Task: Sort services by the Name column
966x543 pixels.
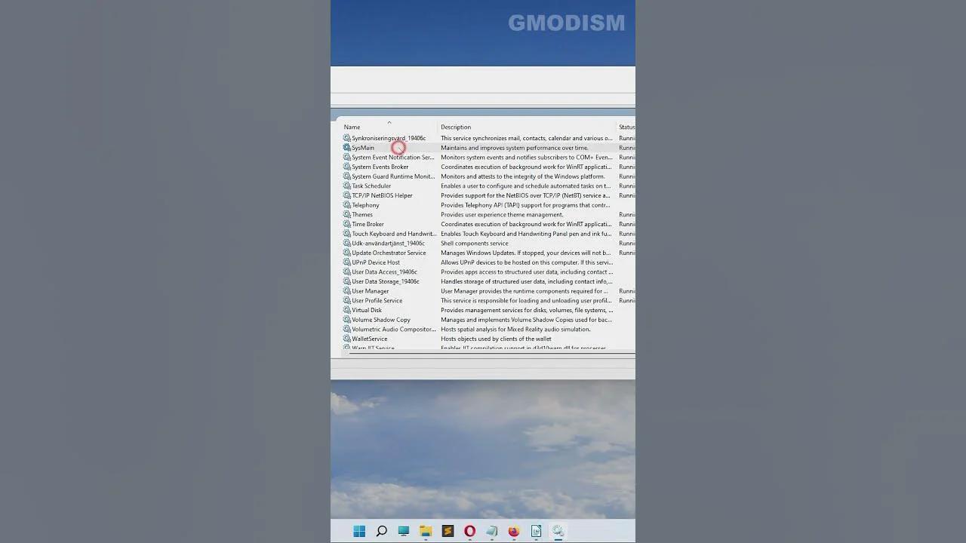Action: pos(353,127)
